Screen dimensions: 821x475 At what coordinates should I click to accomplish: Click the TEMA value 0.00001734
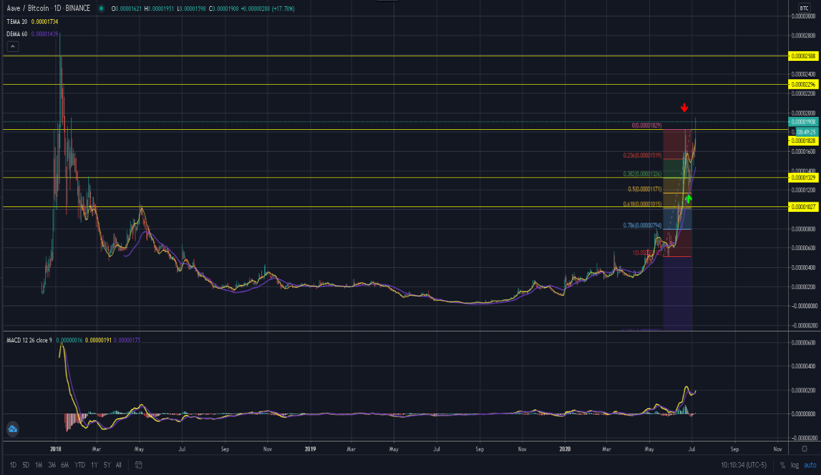[x=44, y=23]
